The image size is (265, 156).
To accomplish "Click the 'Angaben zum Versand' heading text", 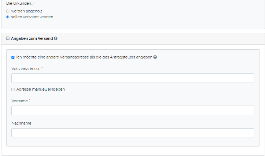I will (x=32, y=38).
